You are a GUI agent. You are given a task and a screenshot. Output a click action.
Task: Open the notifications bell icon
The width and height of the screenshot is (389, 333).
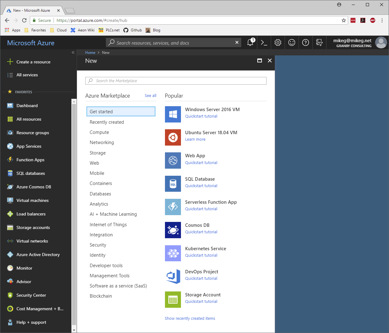[250, 42]
